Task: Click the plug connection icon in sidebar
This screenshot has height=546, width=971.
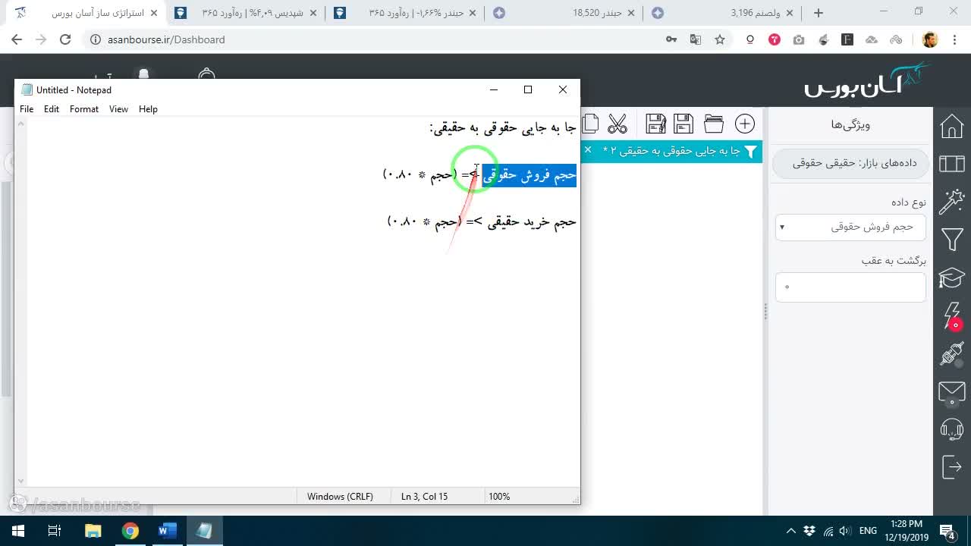Action: coord(951,354)
